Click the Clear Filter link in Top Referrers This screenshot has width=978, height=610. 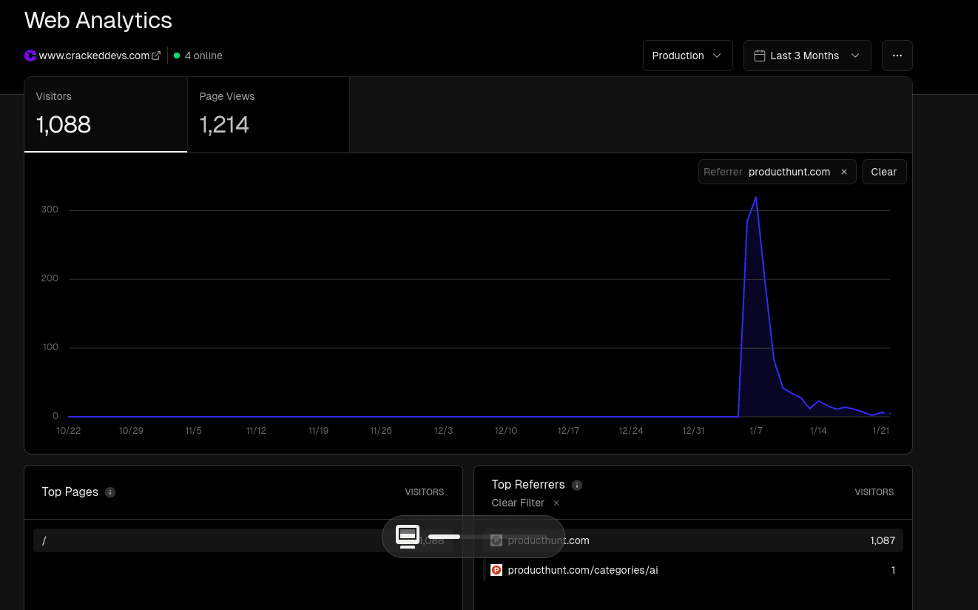518,503
